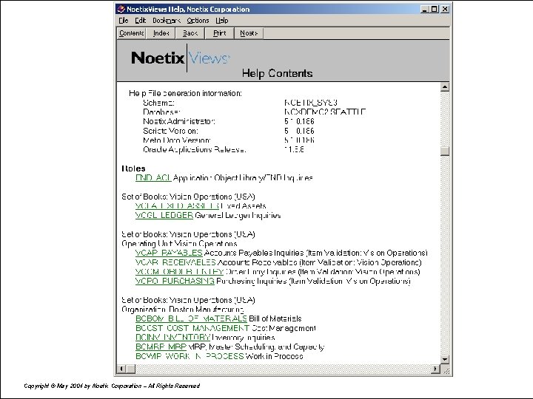Click the 'Noetix Administrator:' label
Viewport: 533px width, 399px height.
[x=179, y=121]
